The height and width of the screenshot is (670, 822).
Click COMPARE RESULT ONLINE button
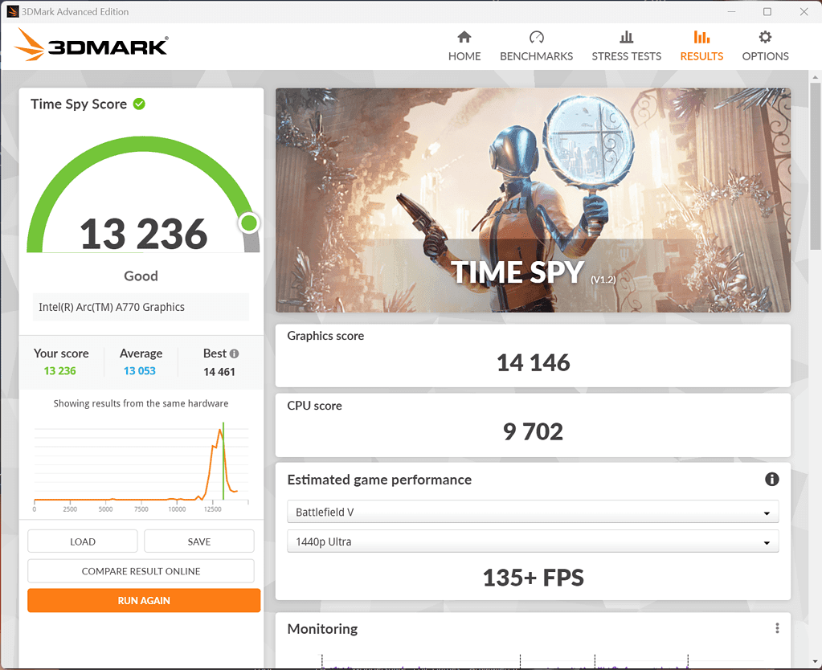[141, 571]
